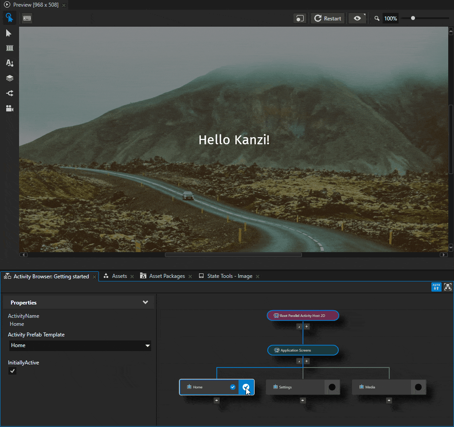
Task: Adjust the Preview zoom slider
Action: click(x=413, y=18)
